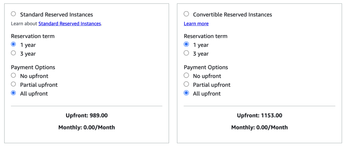Choose 1 year term for Convertible instances
The image size is (346, 149).
[x=186, y=44]
